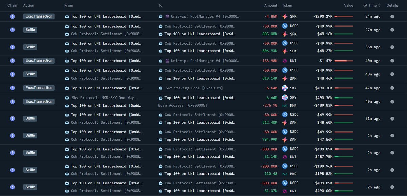The width and height of the screenshot is (407, 196).
Task: Open info icon for the 49m ago transaction
Action: (392, 102)
